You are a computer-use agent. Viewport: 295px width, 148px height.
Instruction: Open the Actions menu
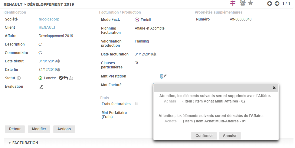tap(64, 129)
